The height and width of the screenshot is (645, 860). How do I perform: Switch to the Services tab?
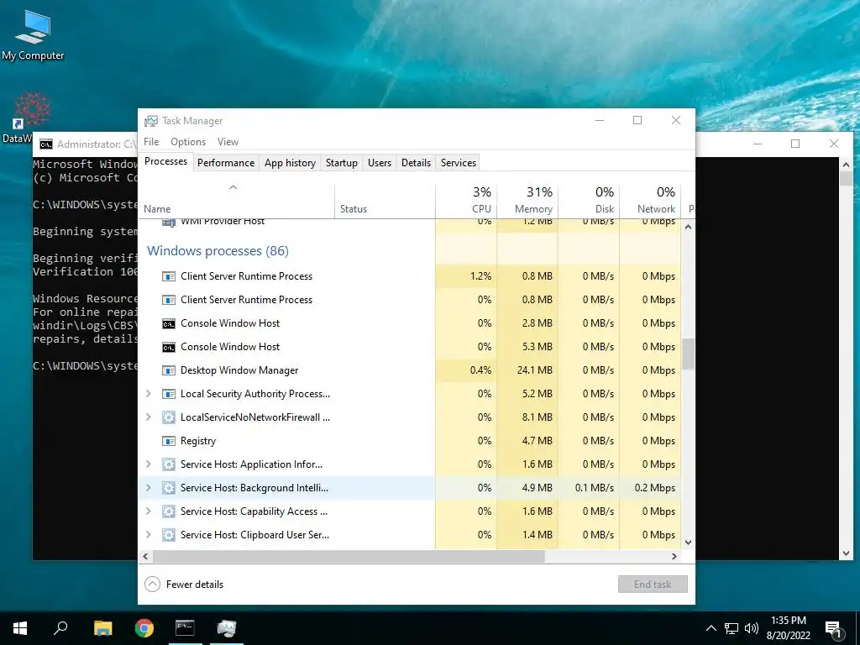(x=459, y=163)
